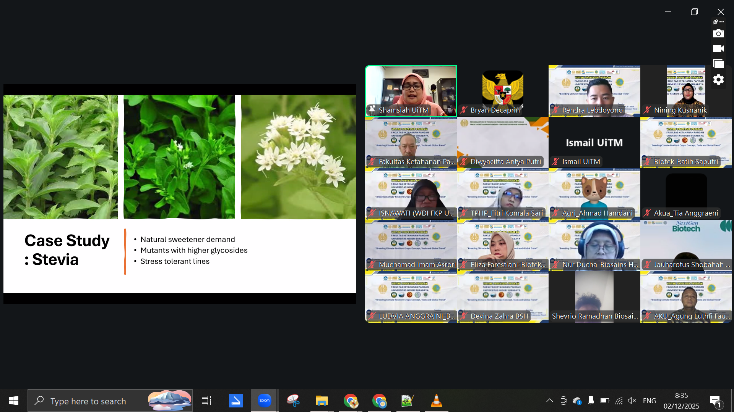This screenshot has width=734, height=412.
Task: Select Shamsiah UiTM's video tile
Action: 411,91
